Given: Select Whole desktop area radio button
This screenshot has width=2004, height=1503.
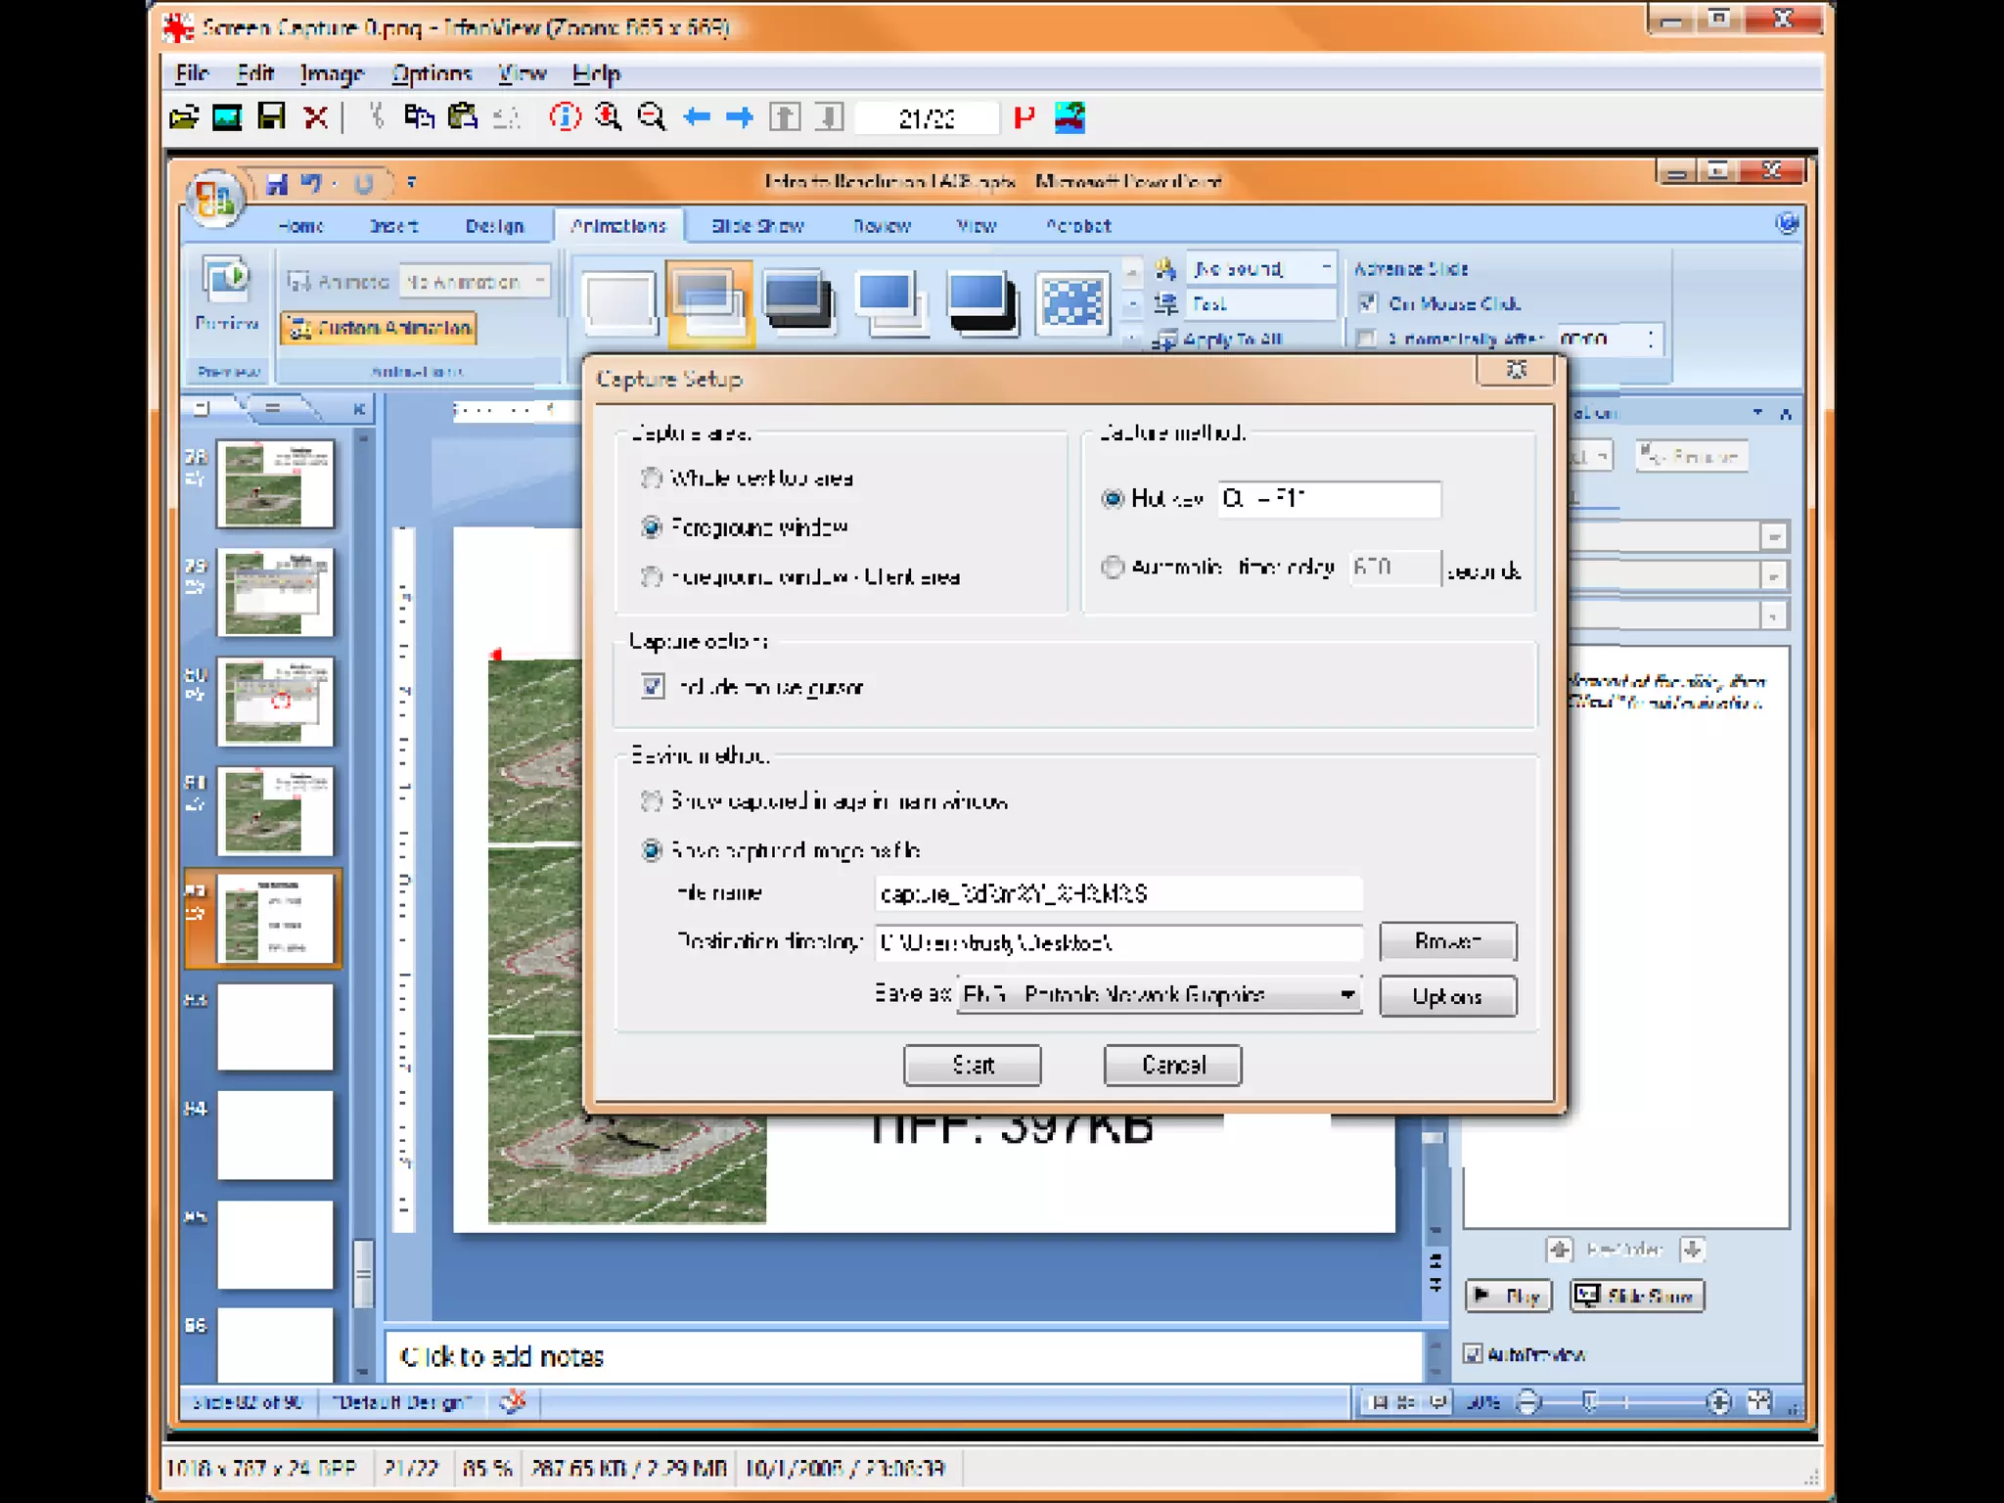Looking at the screenshot, I should [x=652, y=478].
